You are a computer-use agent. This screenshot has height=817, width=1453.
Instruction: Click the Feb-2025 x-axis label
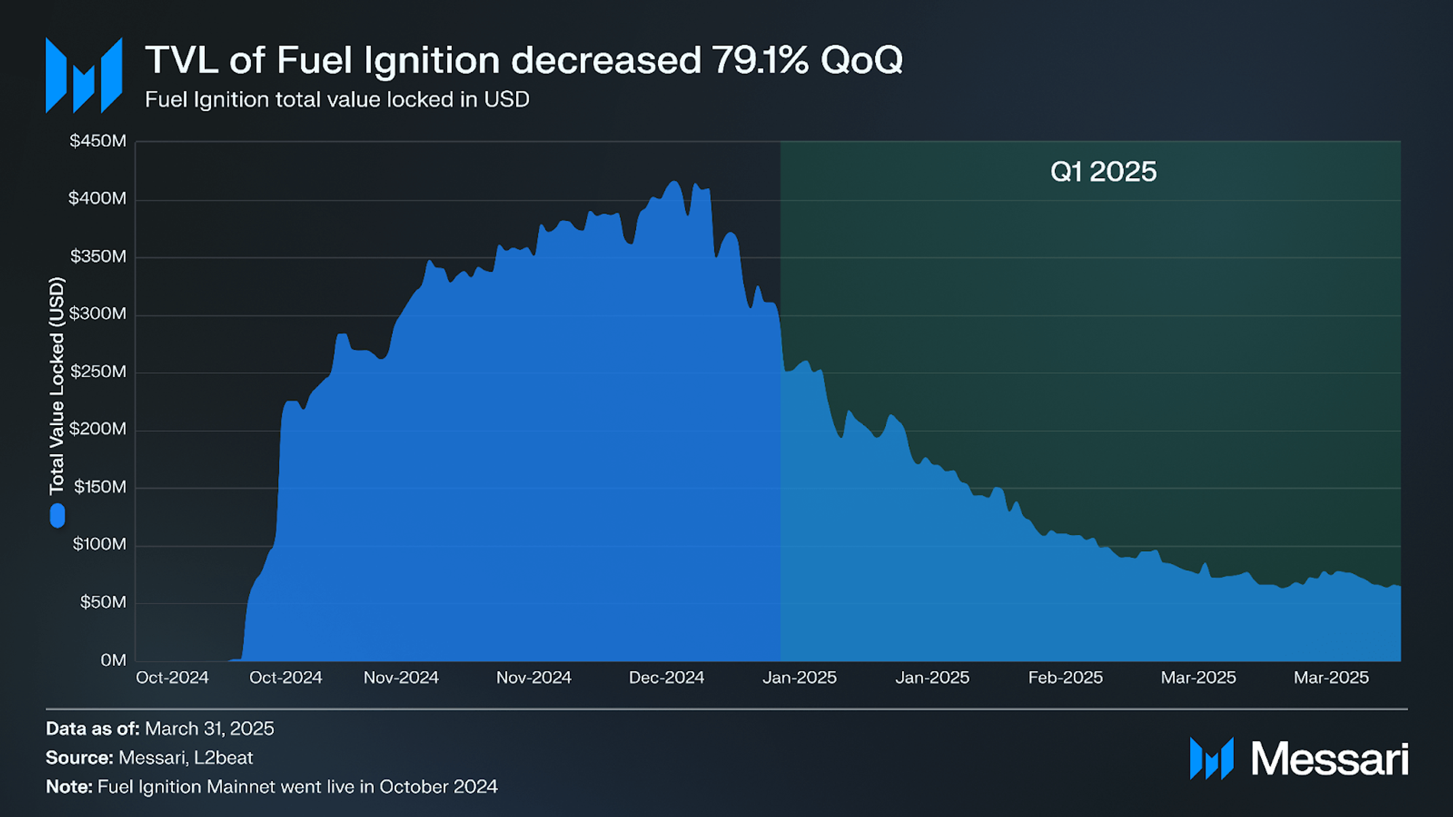1066,678
